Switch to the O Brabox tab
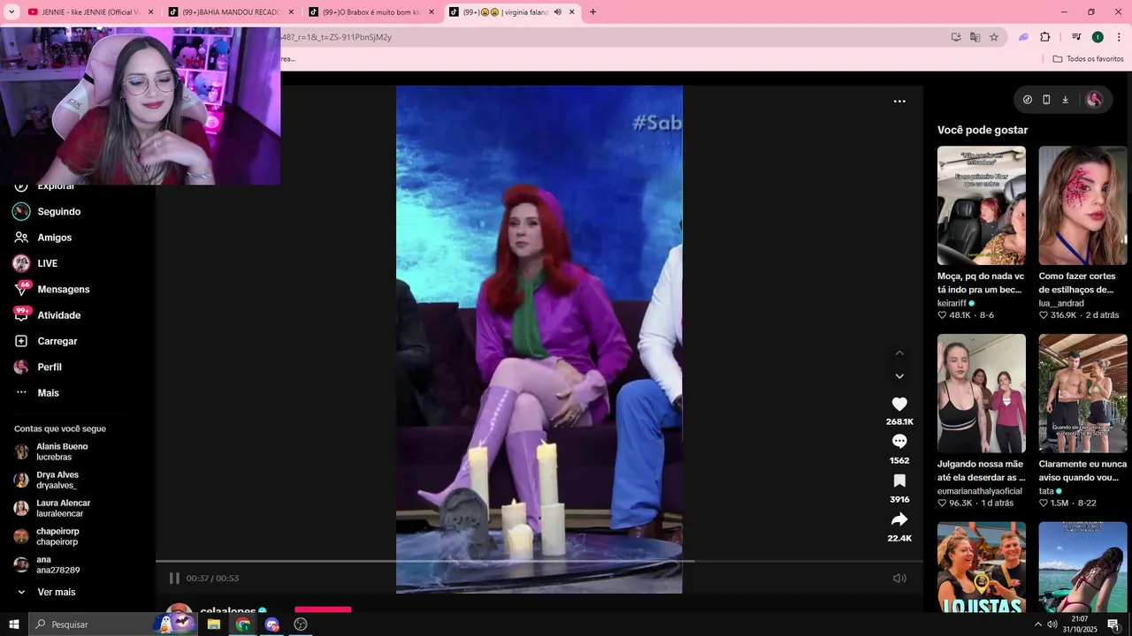 click(370, 12)
